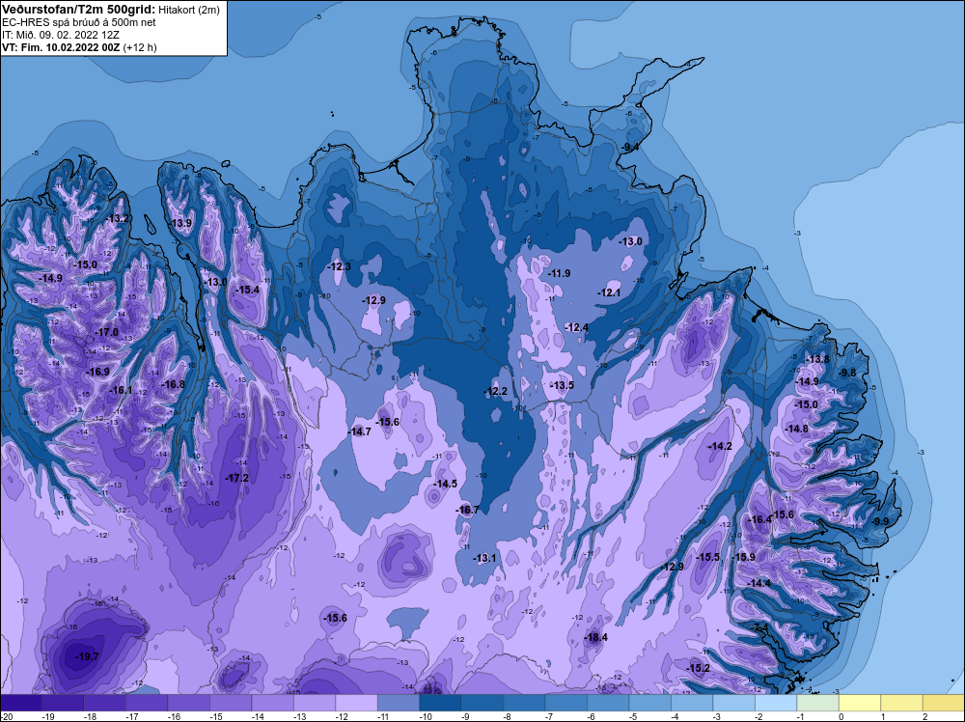Click the -15.2 temperature reading
The width and height of the screenshot is (965, 722).
699,668
